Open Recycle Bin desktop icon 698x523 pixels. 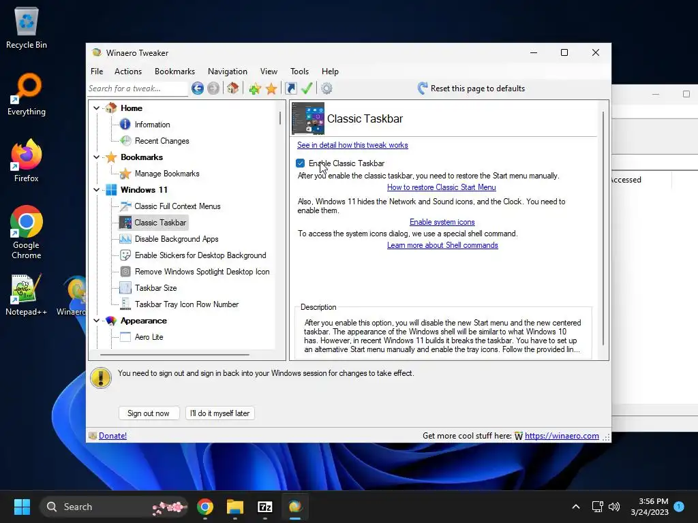[x=27, y=27]
